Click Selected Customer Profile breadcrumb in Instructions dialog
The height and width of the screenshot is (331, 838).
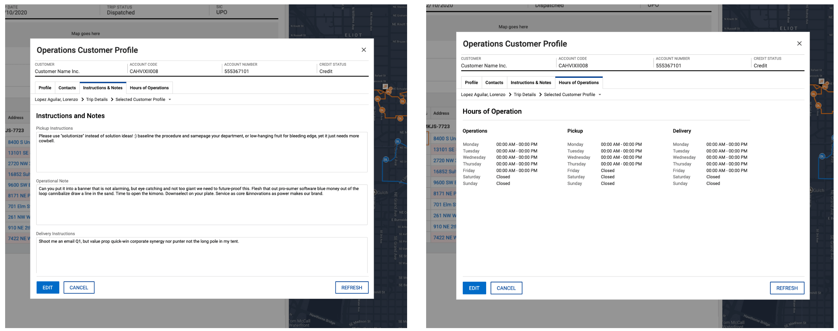[140, 99]
